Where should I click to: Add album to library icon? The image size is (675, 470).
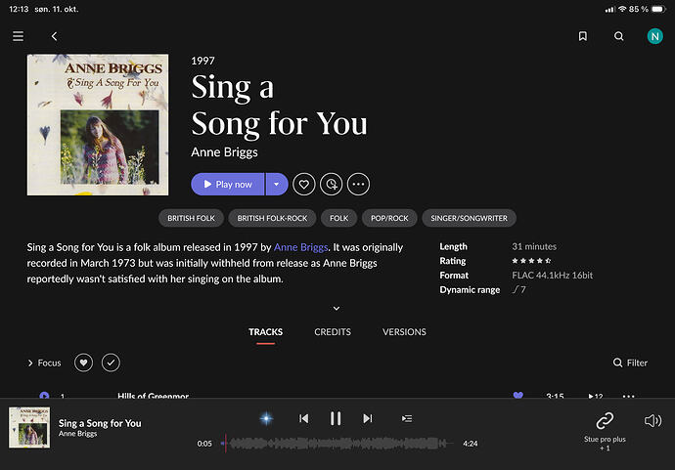[x=331, y=184]
